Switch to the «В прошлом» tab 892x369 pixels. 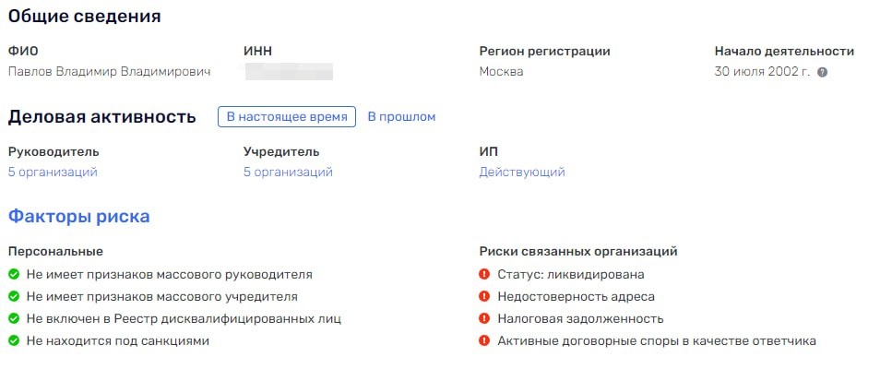point(401,117)
